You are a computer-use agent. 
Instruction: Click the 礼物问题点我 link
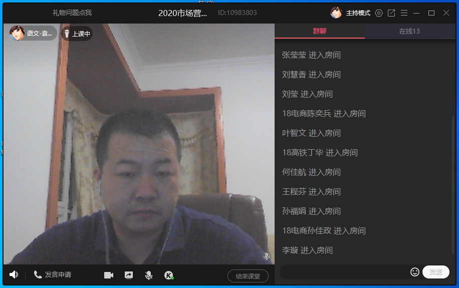pyautogui.click(x=72, y=13)
